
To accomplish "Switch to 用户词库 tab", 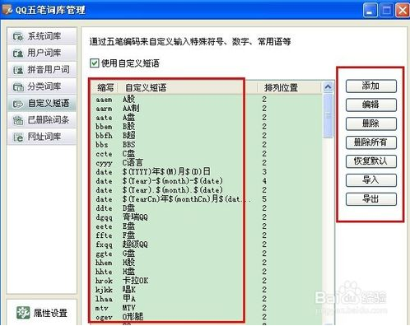I will [x=42, y=53].
